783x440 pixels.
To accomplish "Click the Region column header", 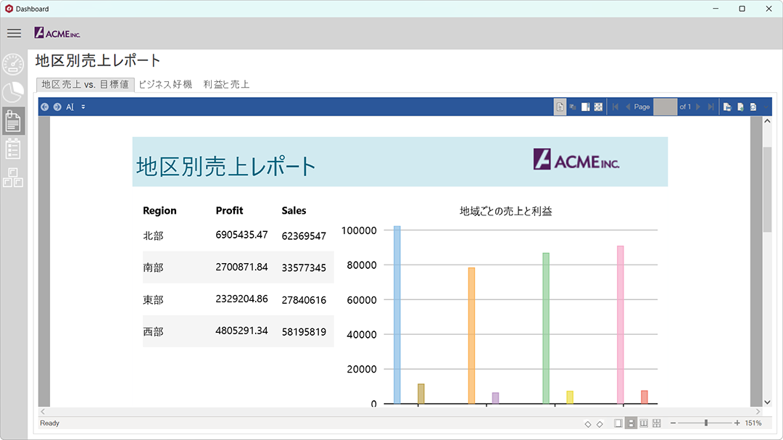I will point(159,211).
